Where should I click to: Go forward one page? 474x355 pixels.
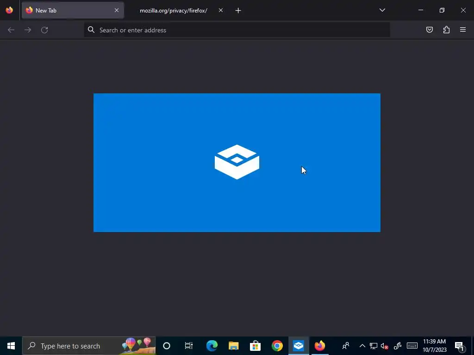28,30
